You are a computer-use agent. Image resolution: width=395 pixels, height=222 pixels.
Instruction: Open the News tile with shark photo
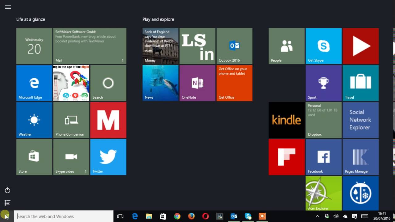click(x=160, y=83)
